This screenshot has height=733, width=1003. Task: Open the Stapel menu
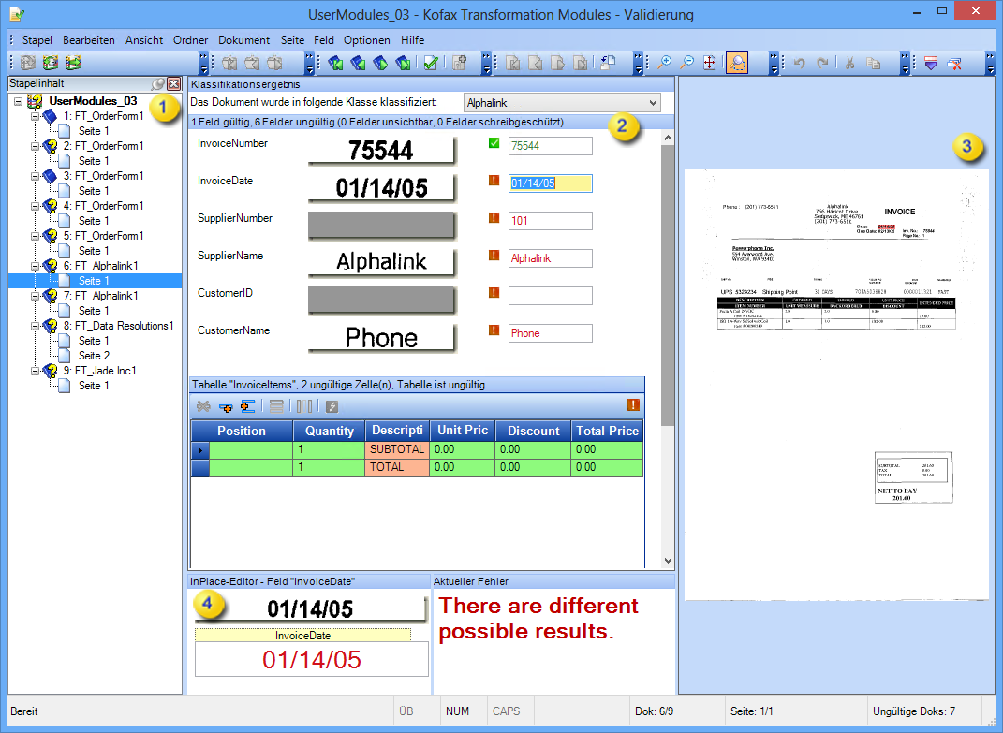click(37, 40)
